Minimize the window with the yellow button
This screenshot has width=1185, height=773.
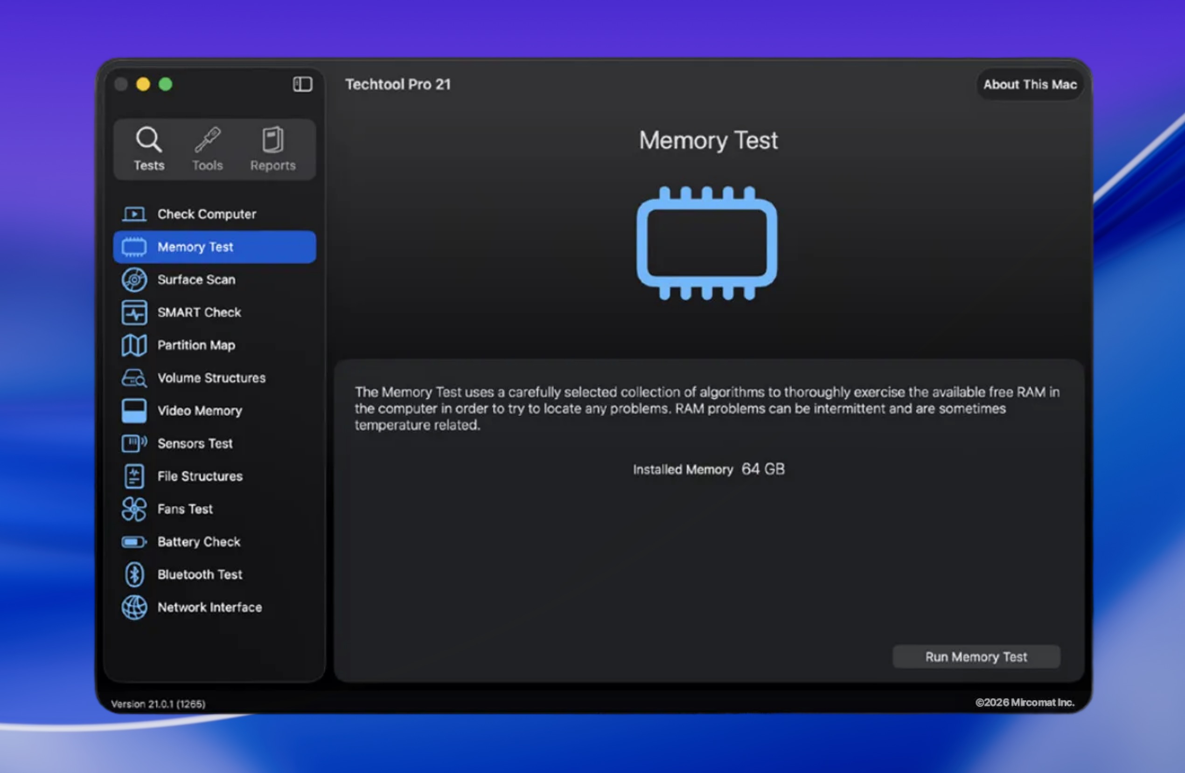tap(143, 84)
